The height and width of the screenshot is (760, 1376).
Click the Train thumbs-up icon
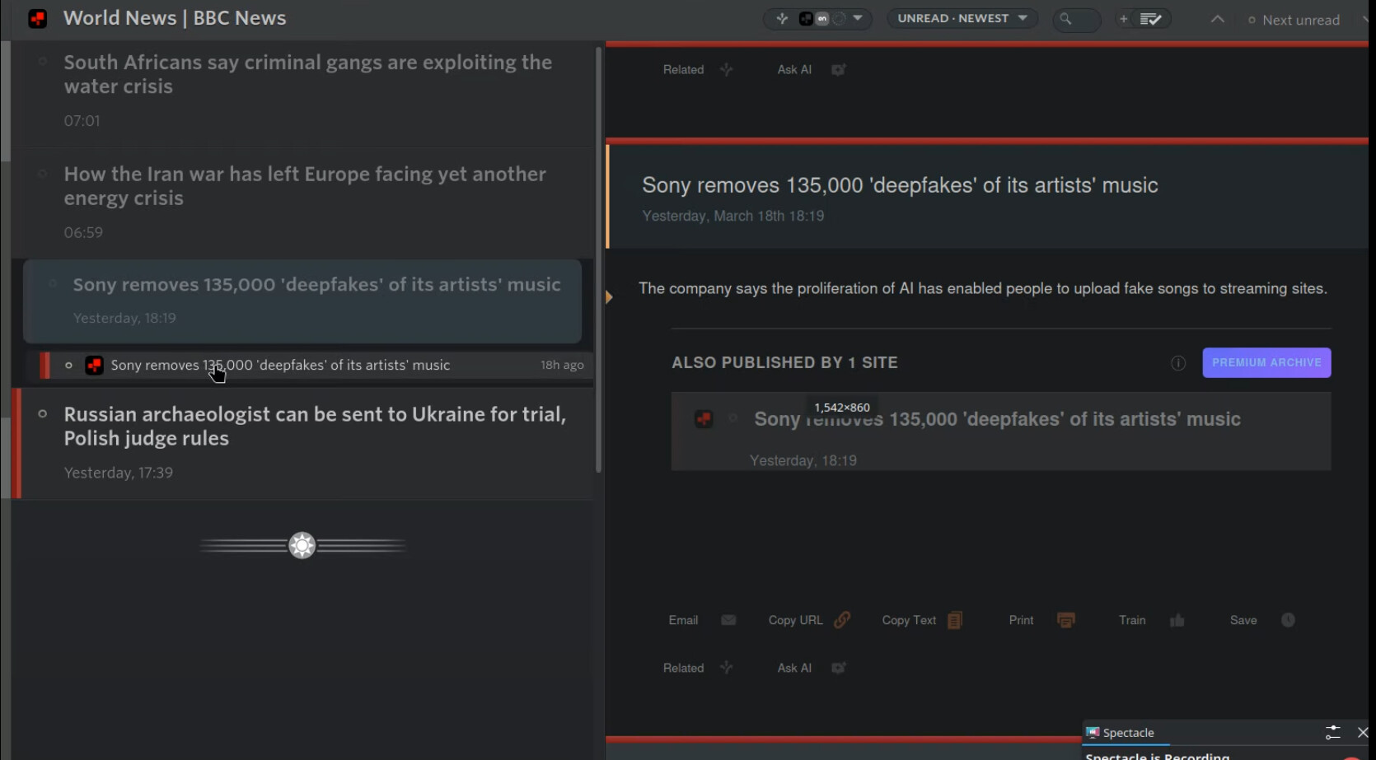[1177, 620]
